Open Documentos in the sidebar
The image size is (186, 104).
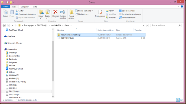pos(13,56)
